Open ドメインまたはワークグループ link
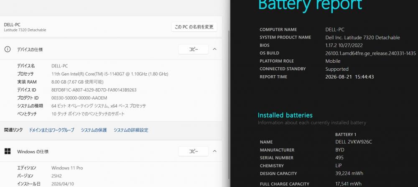Viewport: 418px width, 187px height. click(x=51, y=130)
